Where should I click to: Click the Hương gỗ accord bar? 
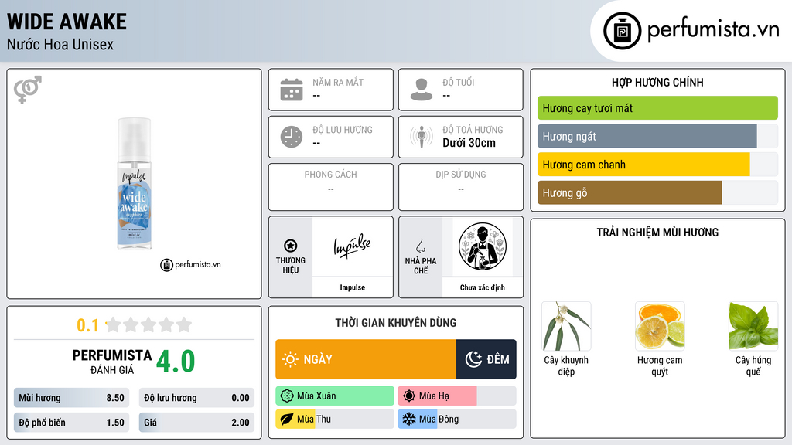[x=657, y=192]
